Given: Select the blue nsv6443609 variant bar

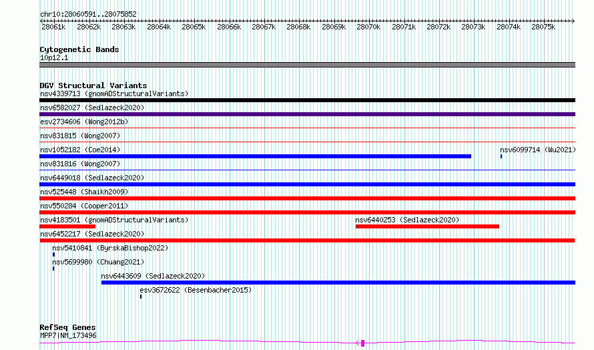Looking at the screenshot, I should [x=338, y=283].
